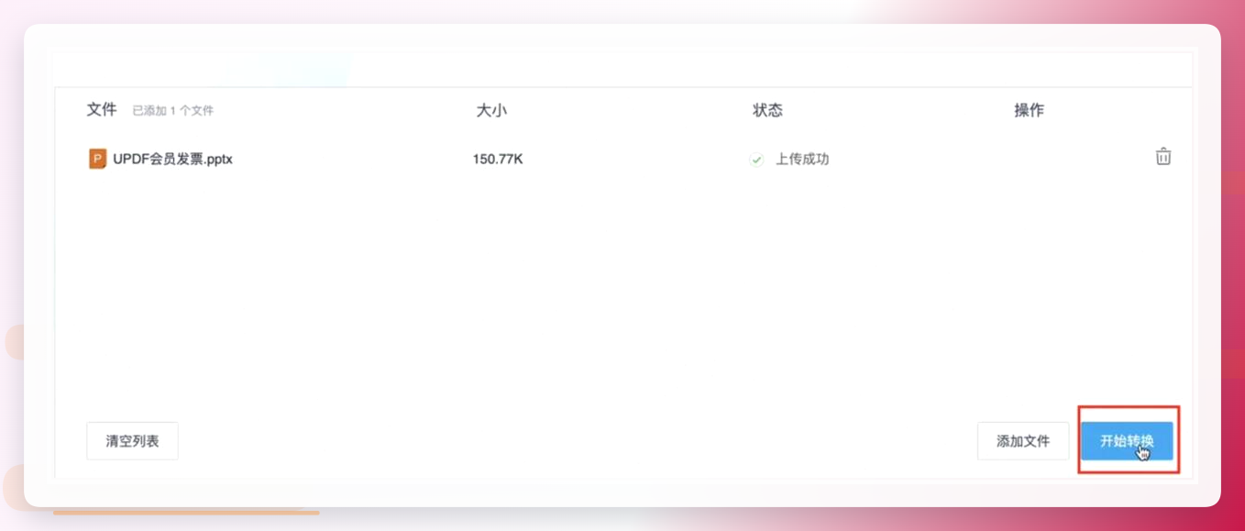Clear the file list with 清空列表
1245x531 pixels.
pos(132,441)
